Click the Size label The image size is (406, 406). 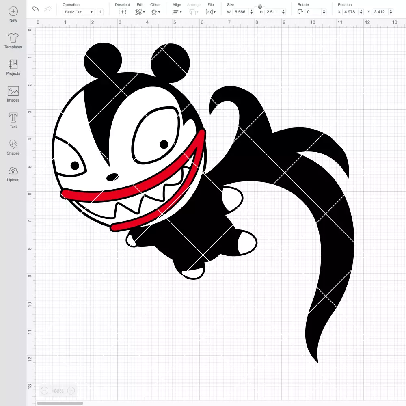231,4
